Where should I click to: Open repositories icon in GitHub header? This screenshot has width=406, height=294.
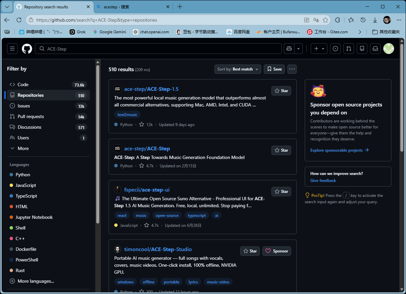click(362, 49)
